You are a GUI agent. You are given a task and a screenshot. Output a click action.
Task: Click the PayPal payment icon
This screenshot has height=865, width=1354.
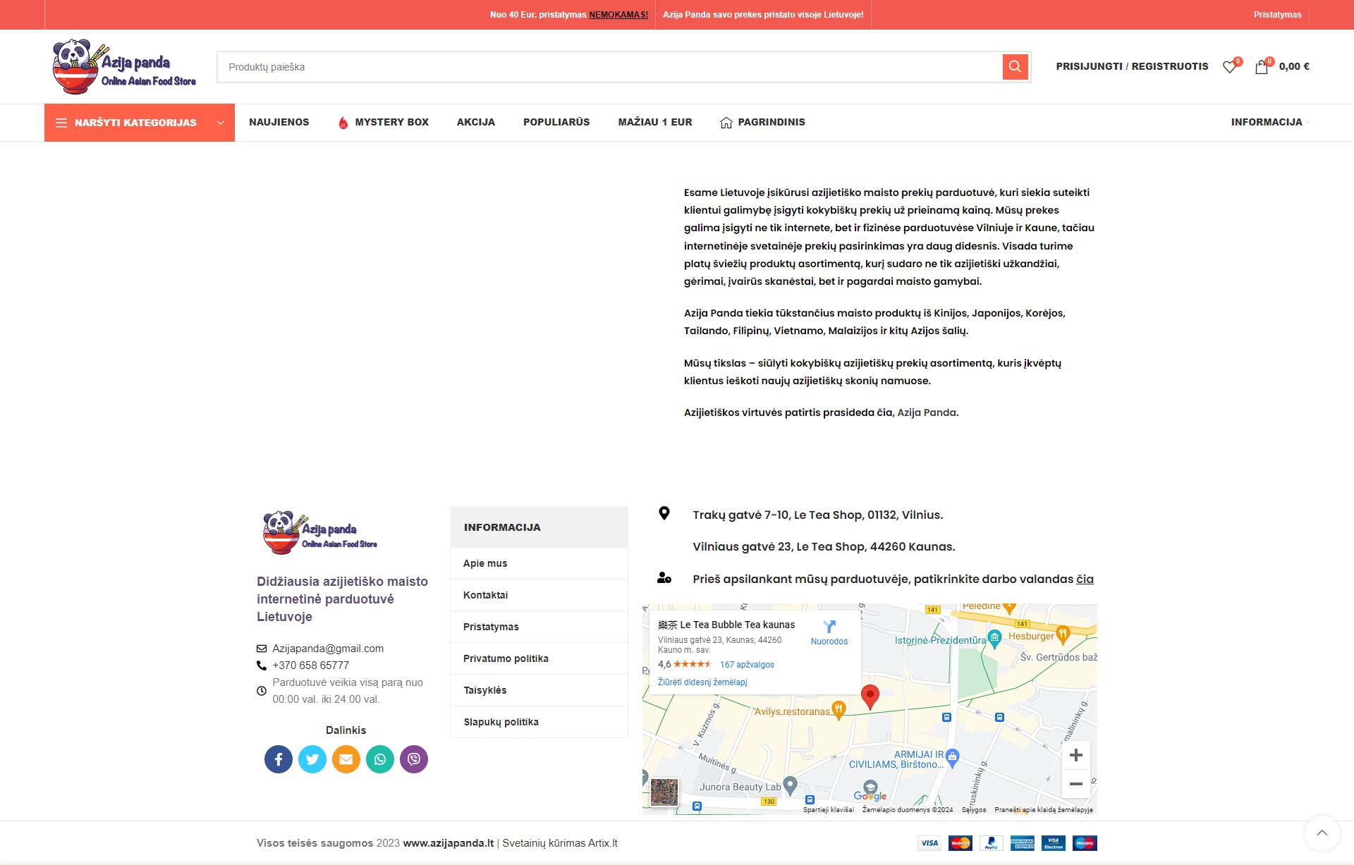[992, 843]
